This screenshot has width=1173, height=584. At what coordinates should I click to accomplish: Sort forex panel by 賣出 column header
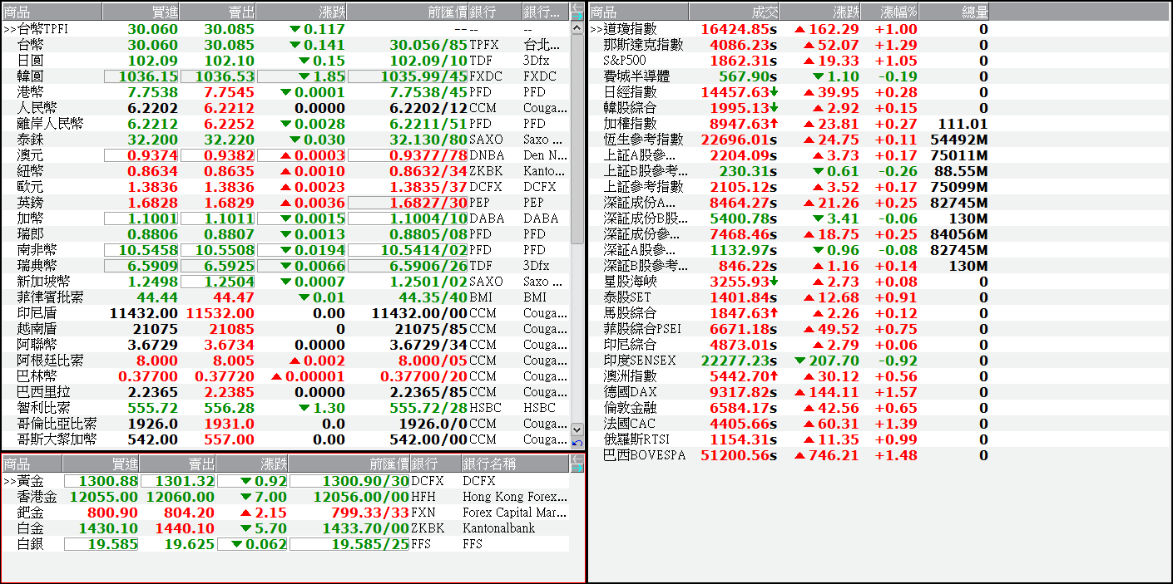tap(218, 12)
